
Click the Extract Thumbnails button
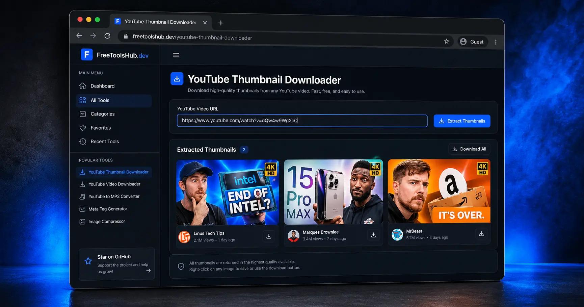pyautogui.click(x=462, y=121)
